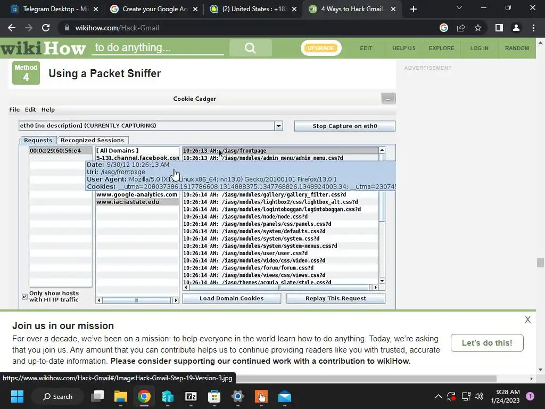The height and width of the screenshot is (409, 545).
Task: Open Chrome from the taskbar
Action: (144, 396)
